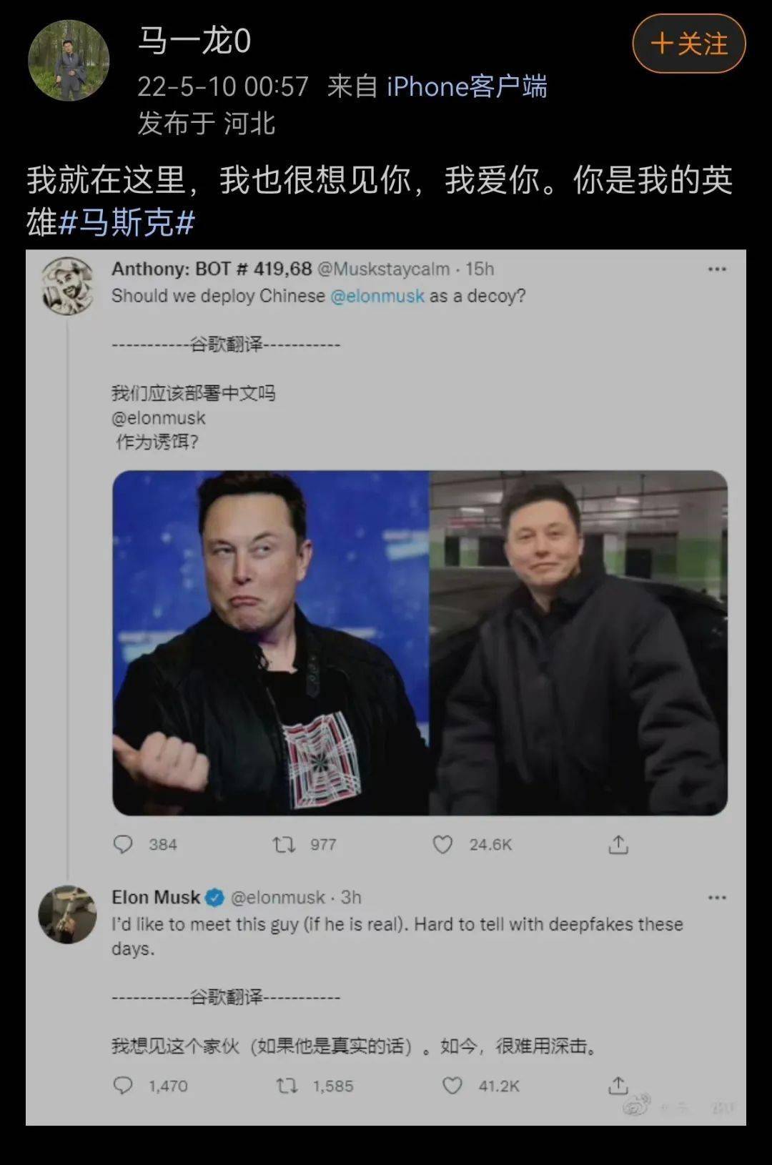This screenshot has width=772, height=1165.
Task: Click retweet icon showing 977
Action: [x=284, y=845]
